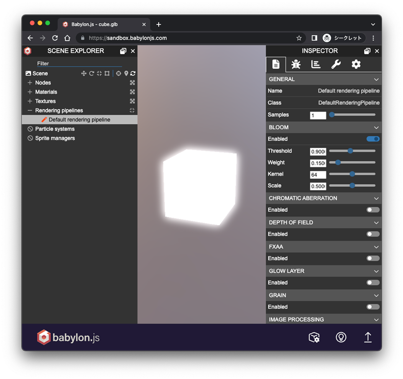Click the Samples value input box
This screenshot has height=379, width=403.
pyautogui.click(x=318, y=115)
